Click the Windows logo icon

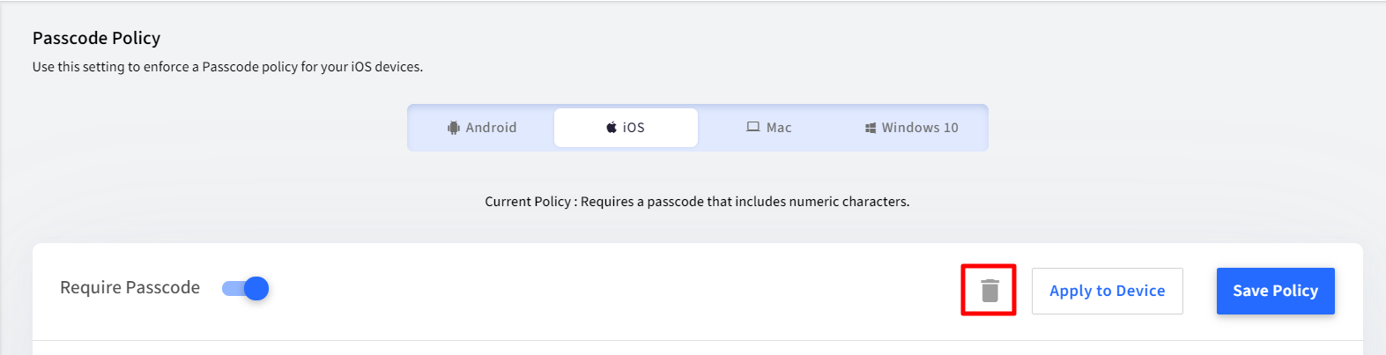coord(871,128)
